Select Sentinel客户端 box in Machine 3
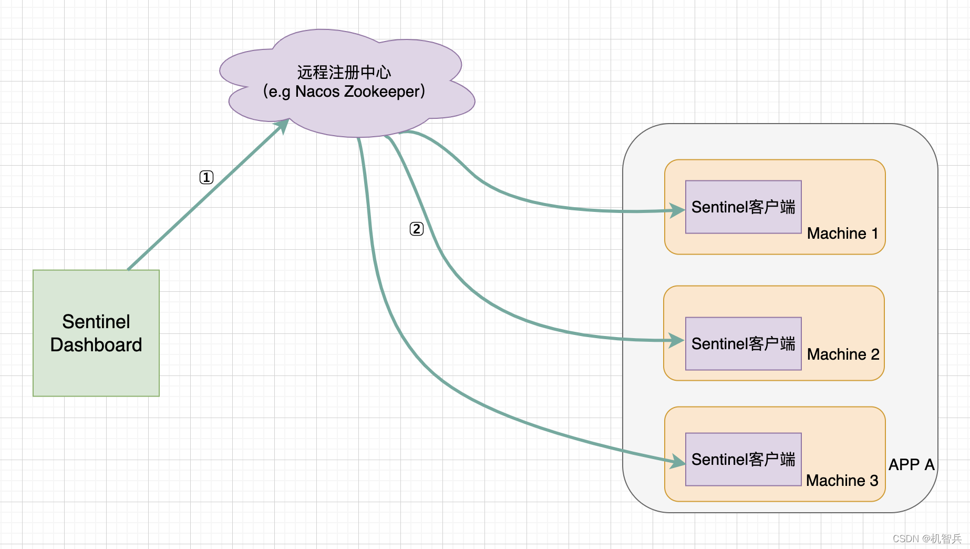Screen dimensions: 970x549 point(744,459)
